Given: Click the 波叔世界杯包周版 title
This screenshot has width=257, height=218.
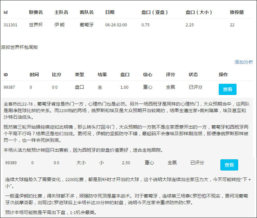Looking at the screenshot, I should coord(19,47).
